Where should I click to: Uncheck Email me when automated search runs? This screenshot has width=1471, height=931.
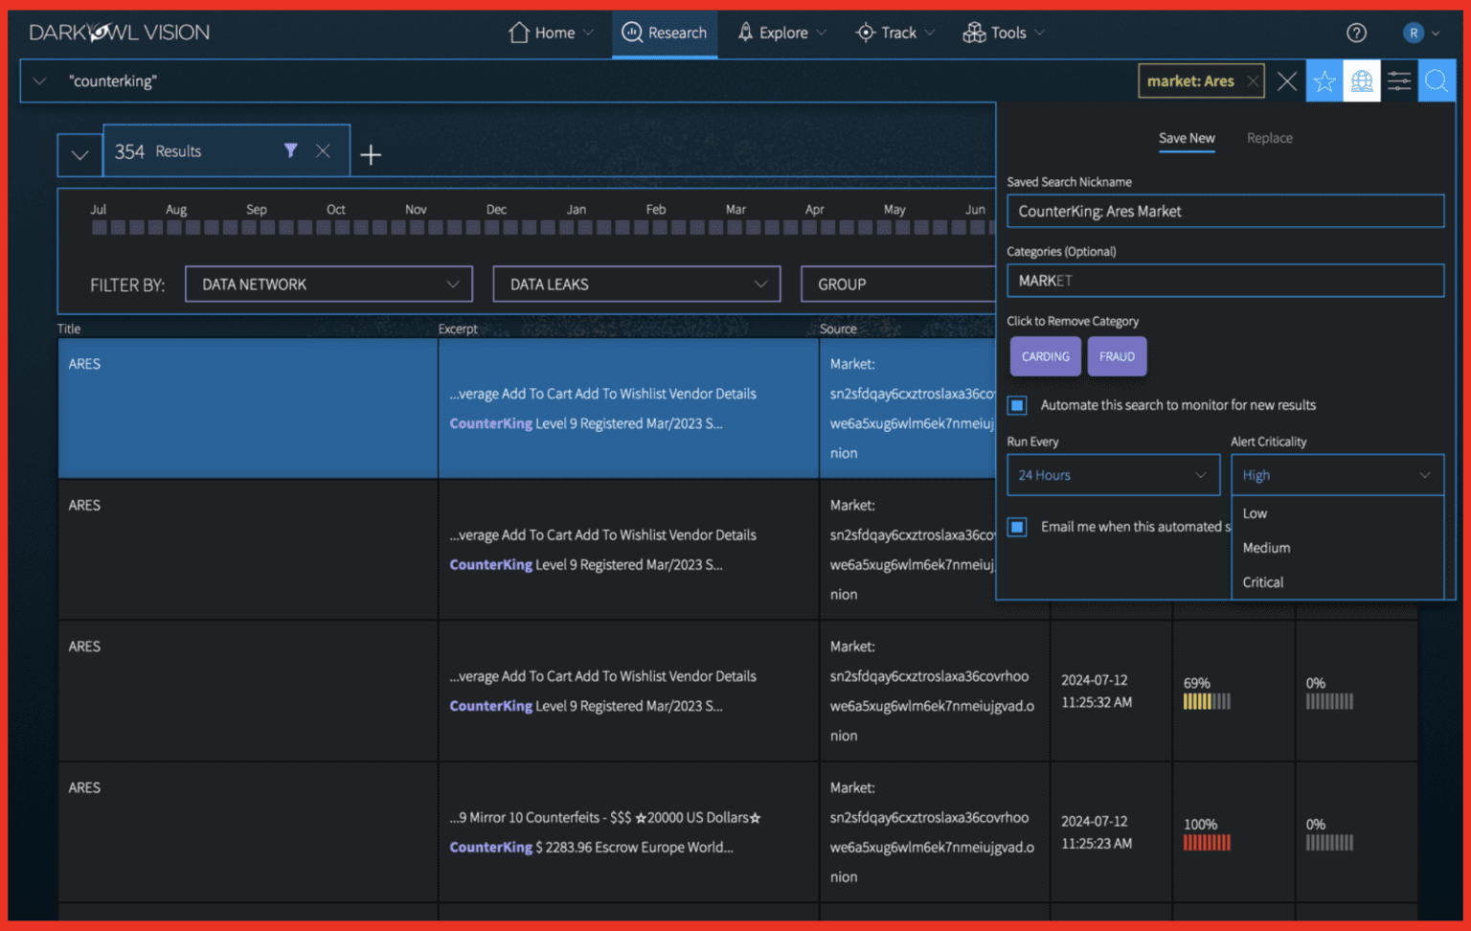click(1017, 527)
